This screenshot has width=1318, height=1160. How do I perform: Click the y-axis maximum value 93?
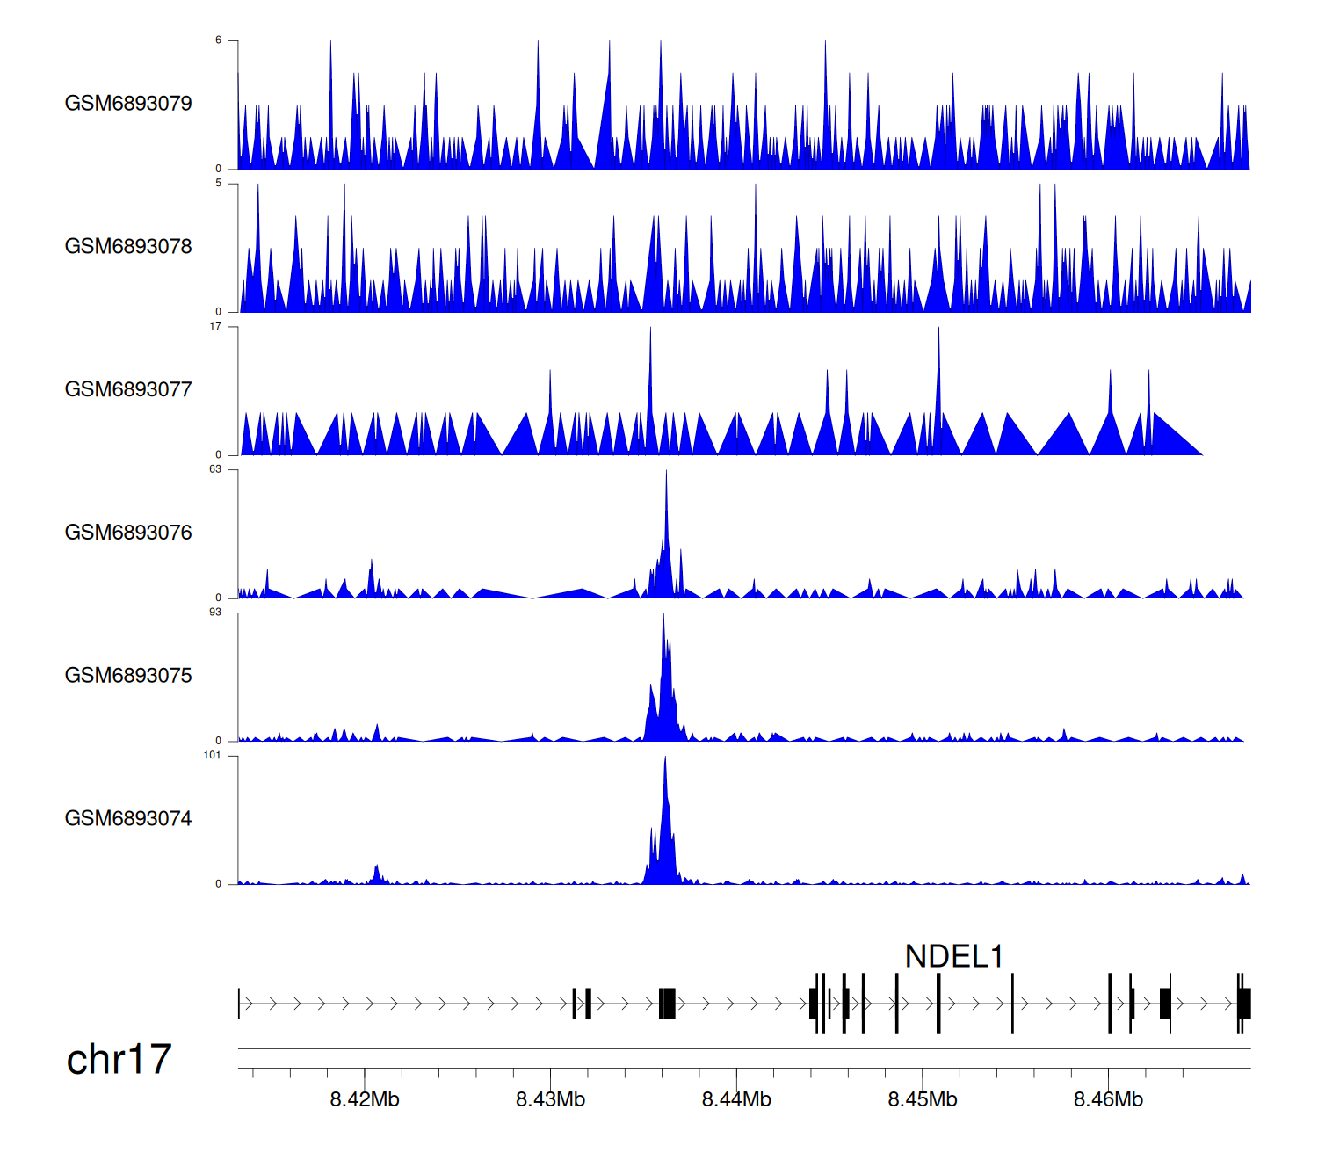[215, 613]
